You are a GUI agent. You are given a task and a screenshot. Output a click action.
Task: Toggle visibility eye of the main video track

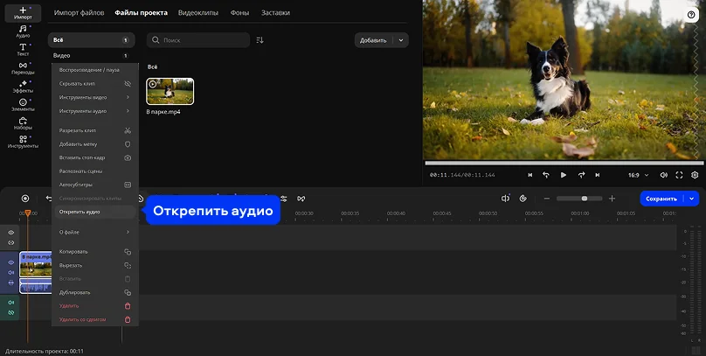pyautogui.click(x=11, y=262)
